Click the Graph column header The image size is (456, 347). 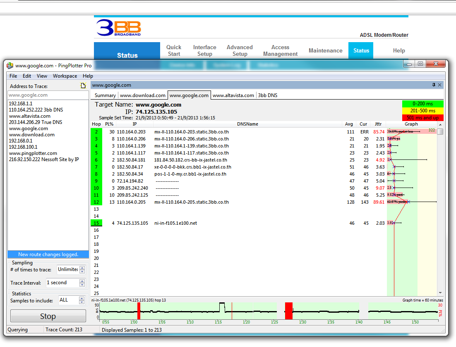411,124
